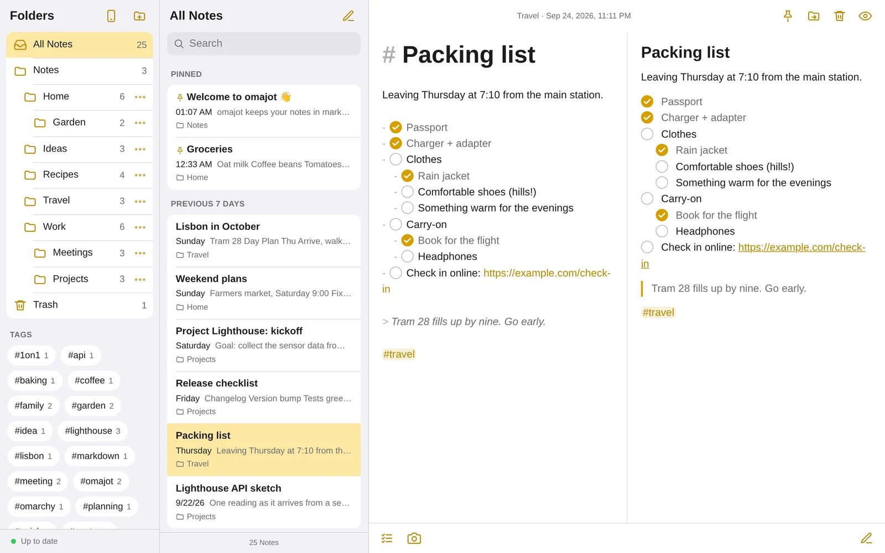Viewport: 885px width, 553px height.
Task: Delete the Packing list note via trash icon
Action: click(x=839, y=16)
